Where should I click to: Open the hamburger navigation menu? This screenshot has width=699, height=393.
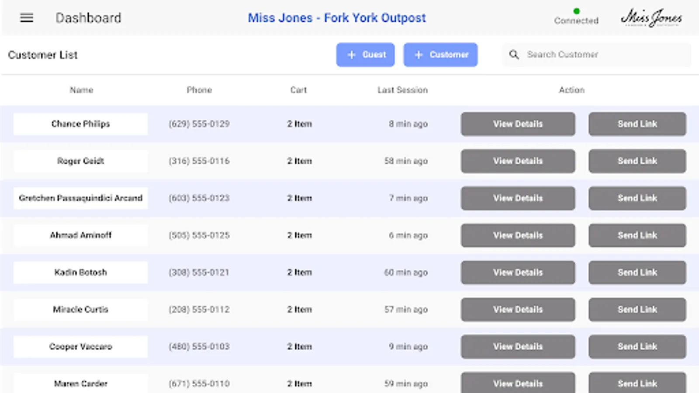point(27,18)
